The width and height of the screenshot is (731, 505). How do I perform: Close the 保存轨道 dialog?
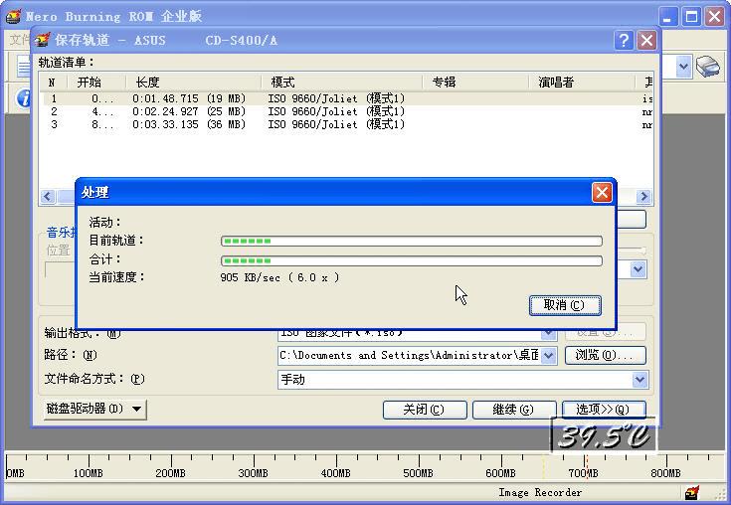646,41
